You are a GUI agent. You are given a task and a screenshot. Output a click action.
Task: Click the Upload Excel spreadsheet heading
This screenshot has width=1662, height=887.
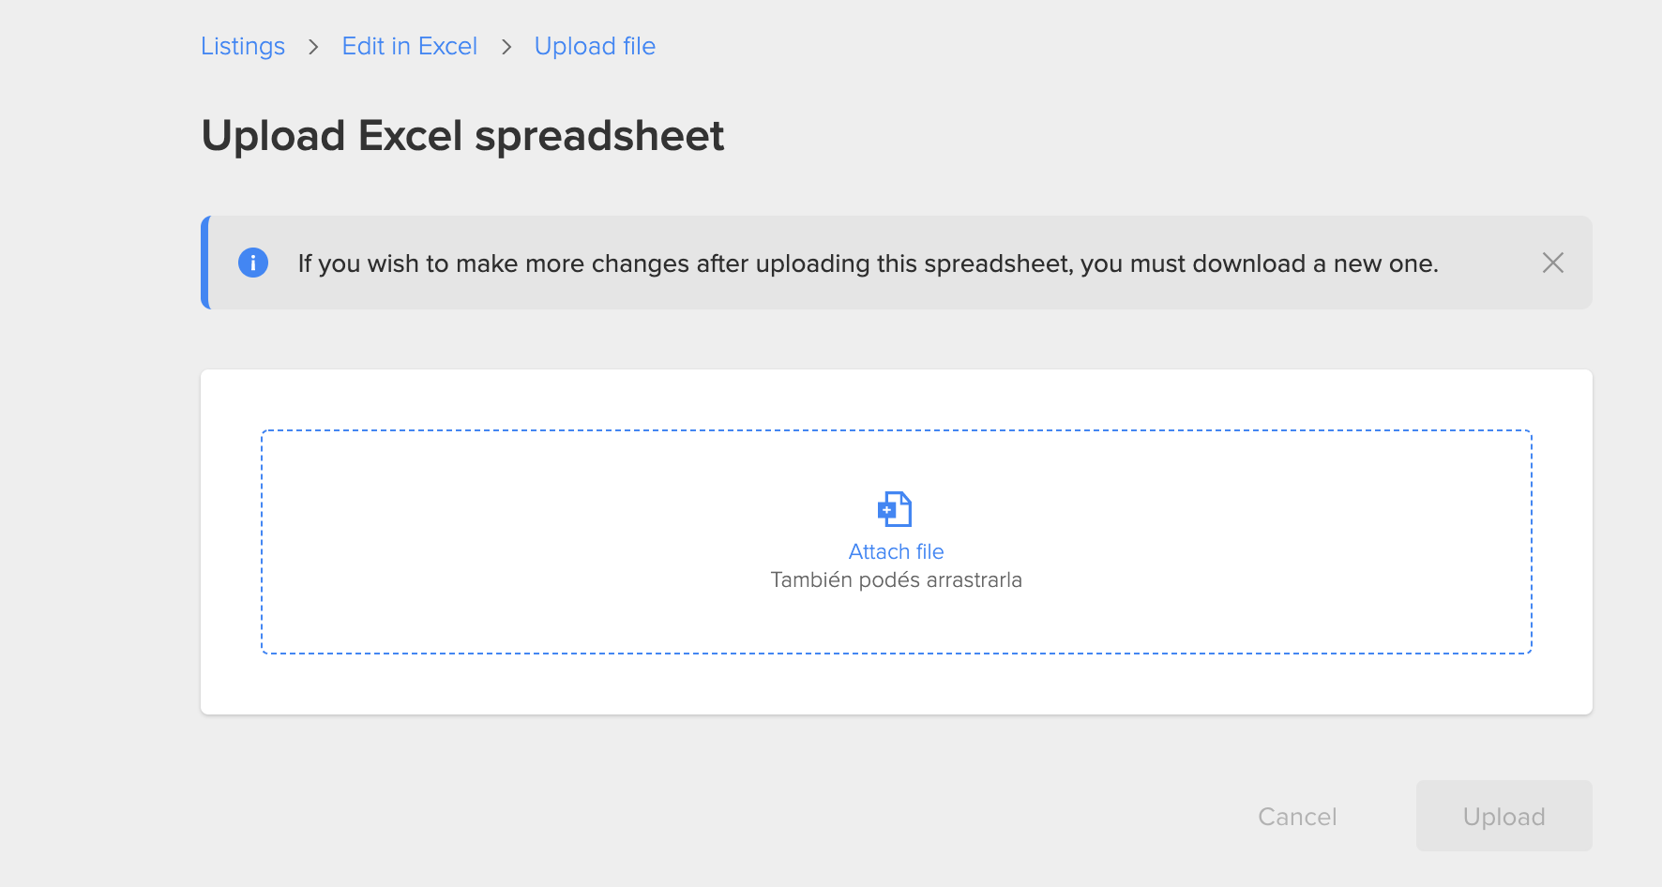462,136
